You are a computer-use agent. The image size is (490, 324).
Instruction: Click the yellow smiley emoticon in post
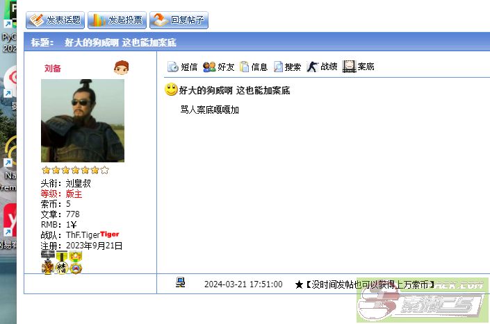click(x=171, y=89)
